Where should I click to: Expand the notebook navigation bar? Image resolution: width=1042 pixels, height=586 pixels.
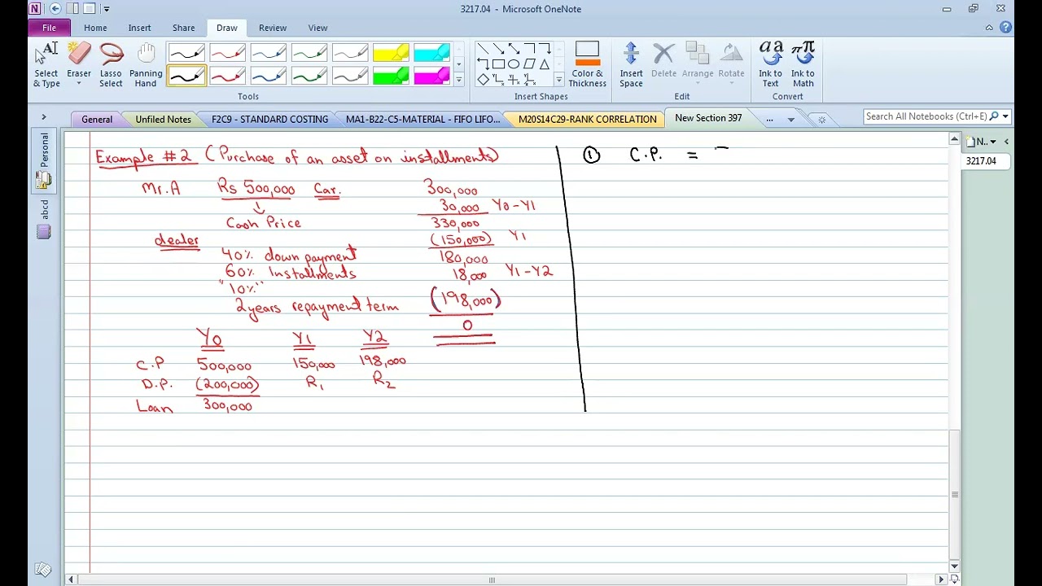44,117
